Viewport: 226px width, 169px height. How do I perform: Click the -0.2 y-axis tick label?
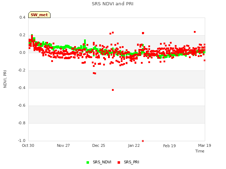click(22, 70)
